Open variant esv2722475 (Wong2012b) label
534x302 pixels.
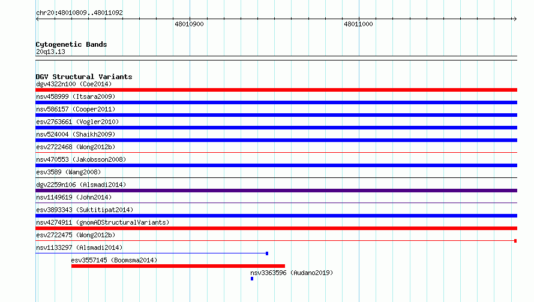[76, 235]
